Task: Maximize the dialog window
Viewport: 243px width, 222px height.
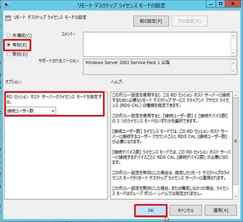Action: (x=220, y=4)
